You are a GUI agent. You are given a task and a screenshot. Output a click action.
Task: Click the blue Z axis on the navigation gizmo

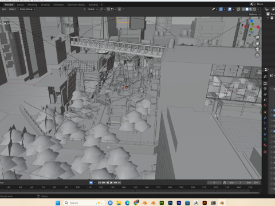pos(252,21)
